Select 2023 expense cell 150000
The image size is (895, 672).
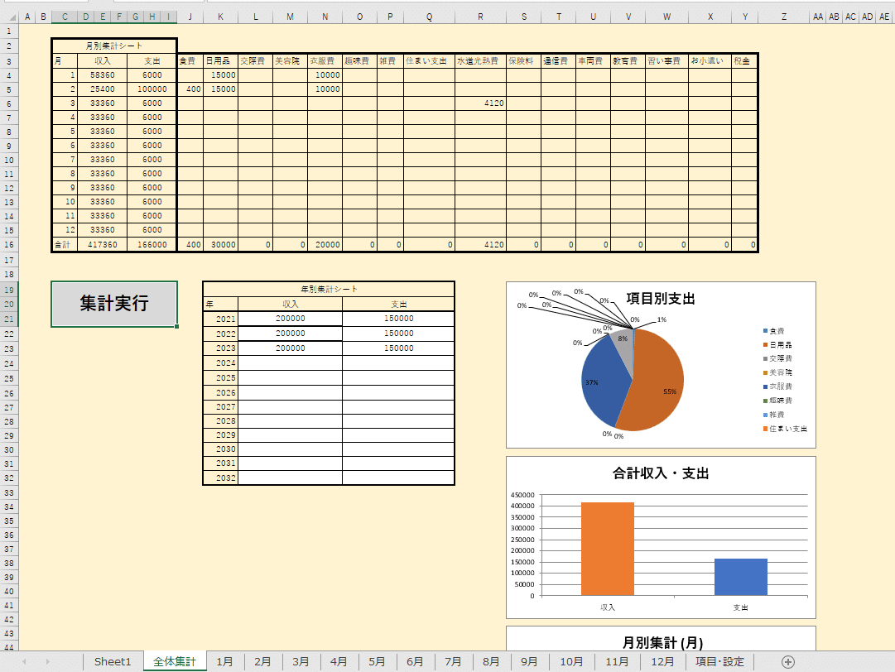pos(398,348)
